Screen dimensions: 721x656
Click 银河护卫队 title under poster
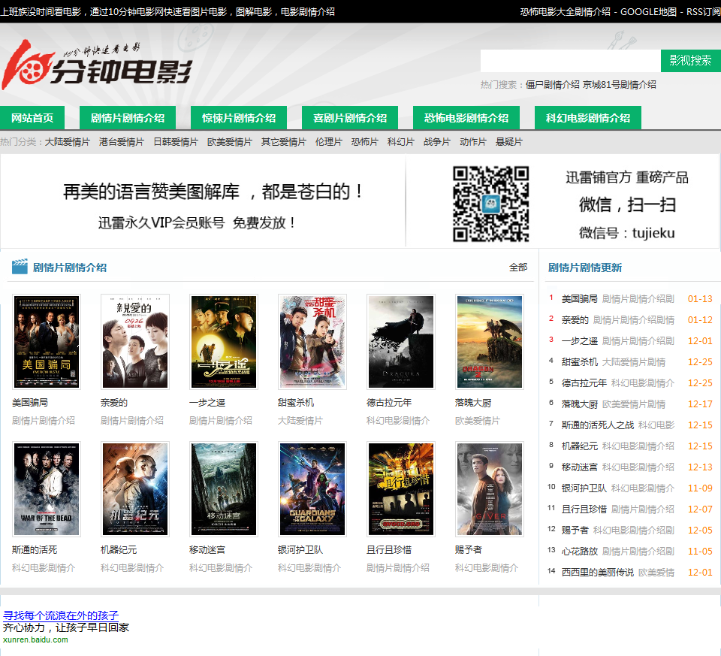[300, 550]
